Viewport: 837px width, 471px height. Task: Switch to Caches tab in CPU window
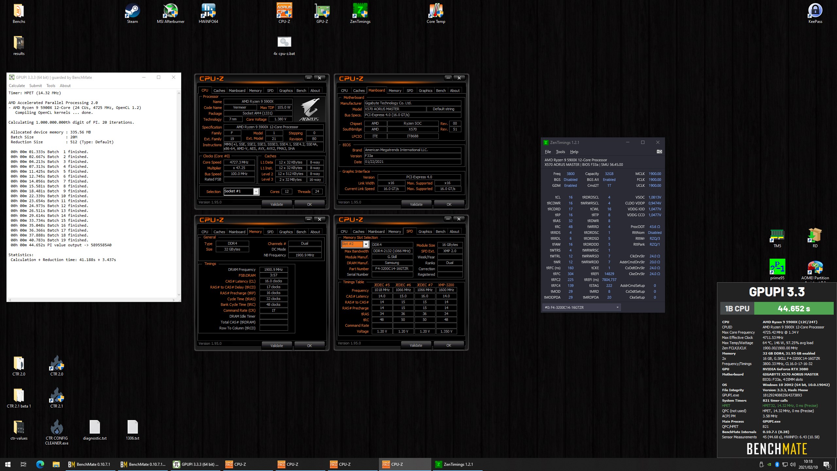click(219, 91)
